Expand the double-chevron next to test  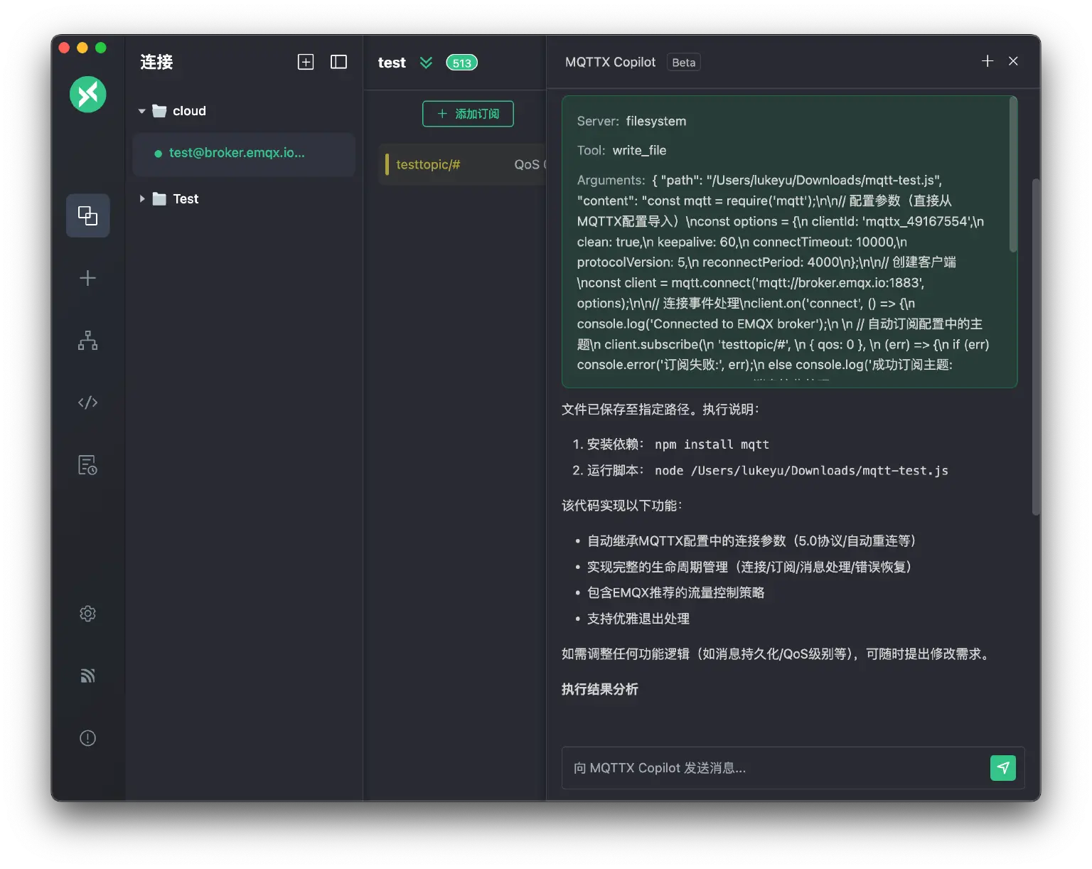426,63
